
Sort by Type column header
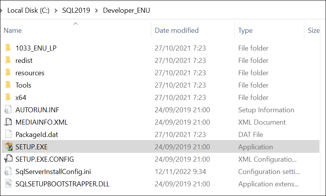245,31
